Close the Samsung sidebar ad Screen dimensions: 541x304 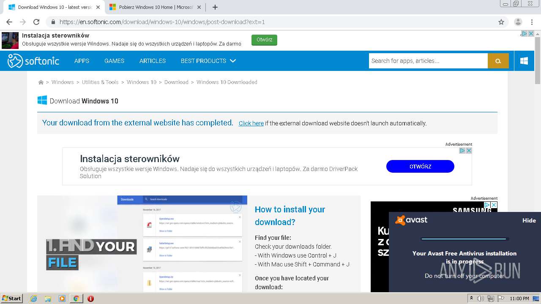494,205
